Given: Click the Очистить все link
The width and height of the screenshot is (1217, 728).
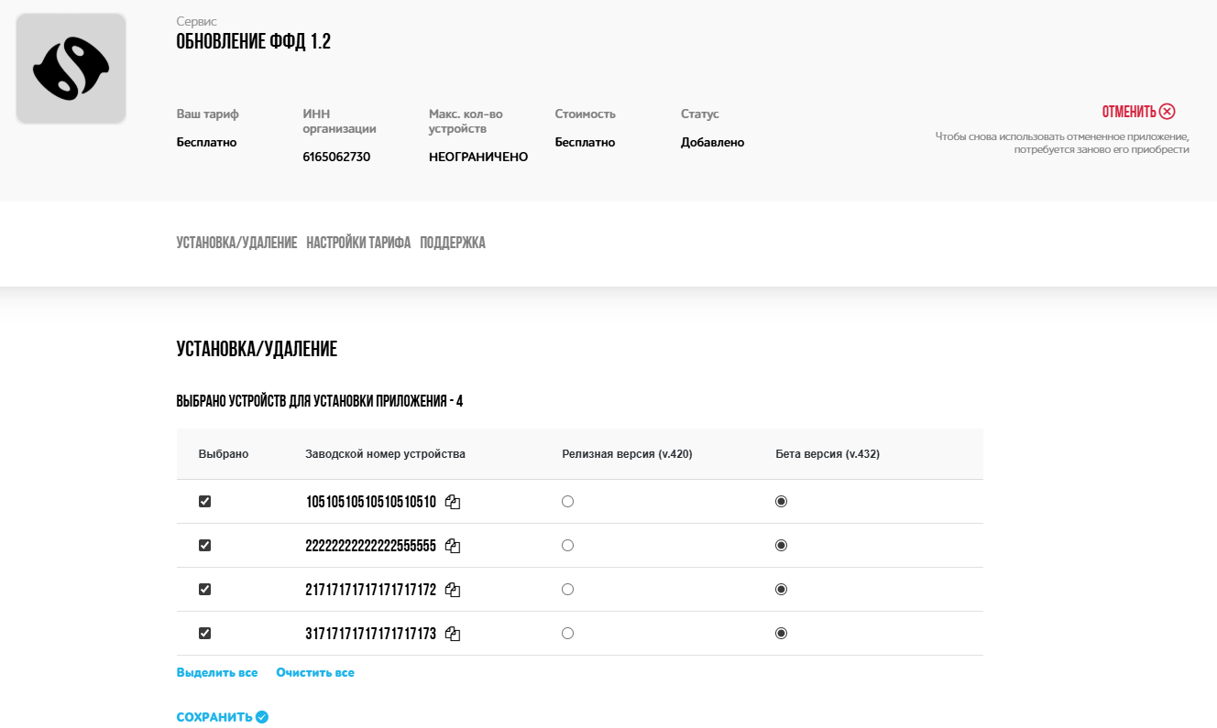Looking at the screenshot, I should coord(315,673).
